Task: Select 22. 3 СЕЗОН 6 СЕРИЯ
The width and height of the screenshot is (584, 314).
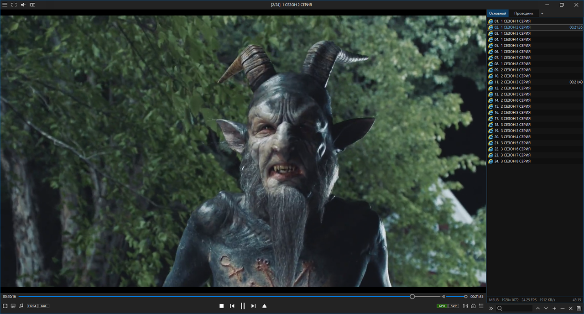Action: [535, 149]
